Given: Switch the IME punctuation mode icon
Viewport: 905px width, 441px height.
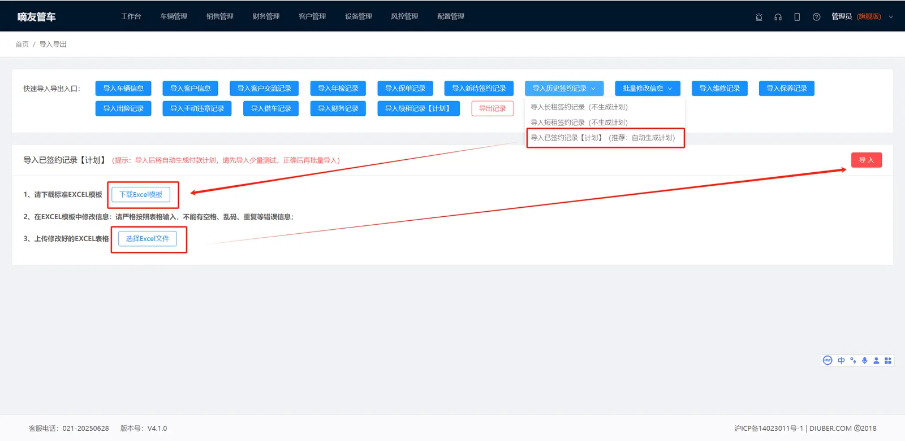Looking at the screenshot, I should 853,360.
